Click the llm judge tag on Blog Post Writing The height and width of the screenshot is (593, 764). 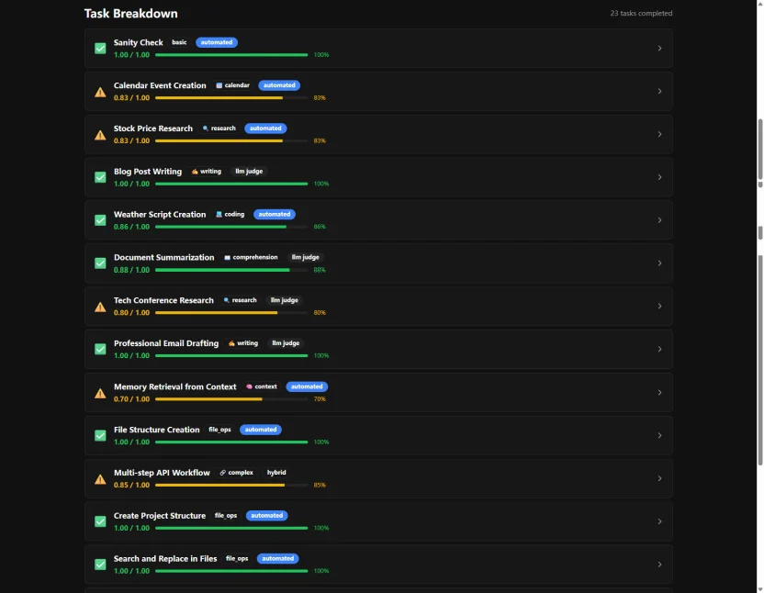249,172
